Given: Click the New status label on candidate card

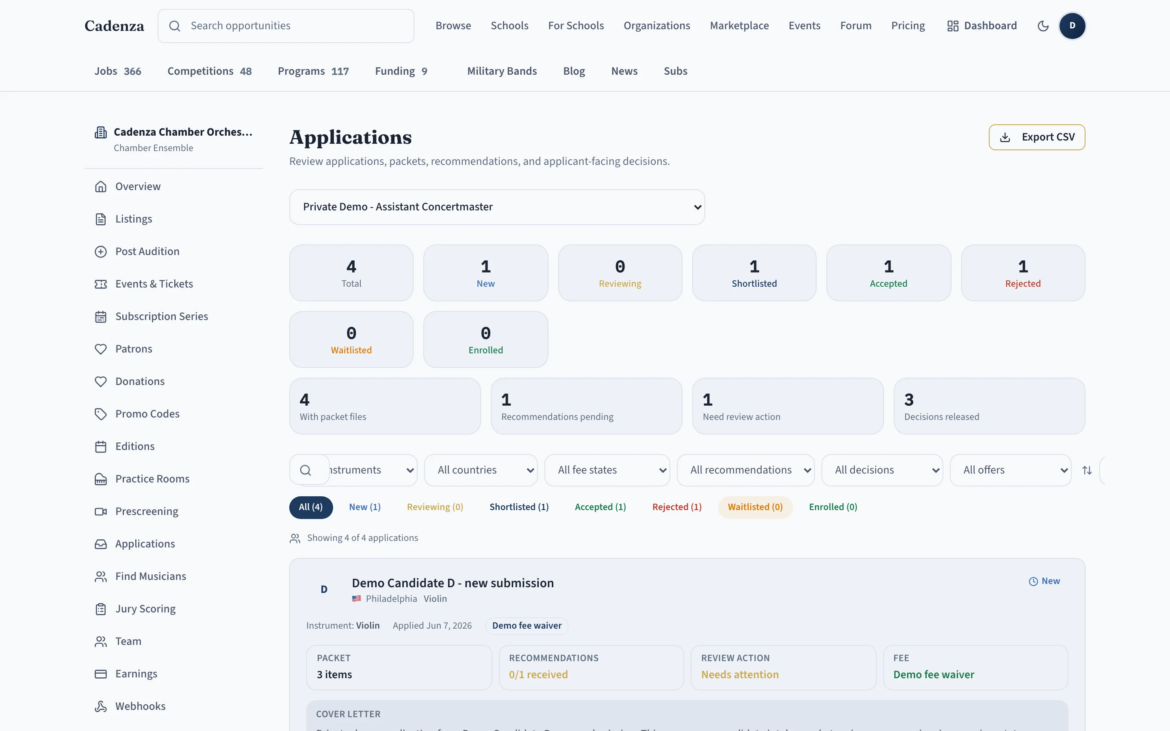Looking at the screenshot, I should [x=1044, y=581].
